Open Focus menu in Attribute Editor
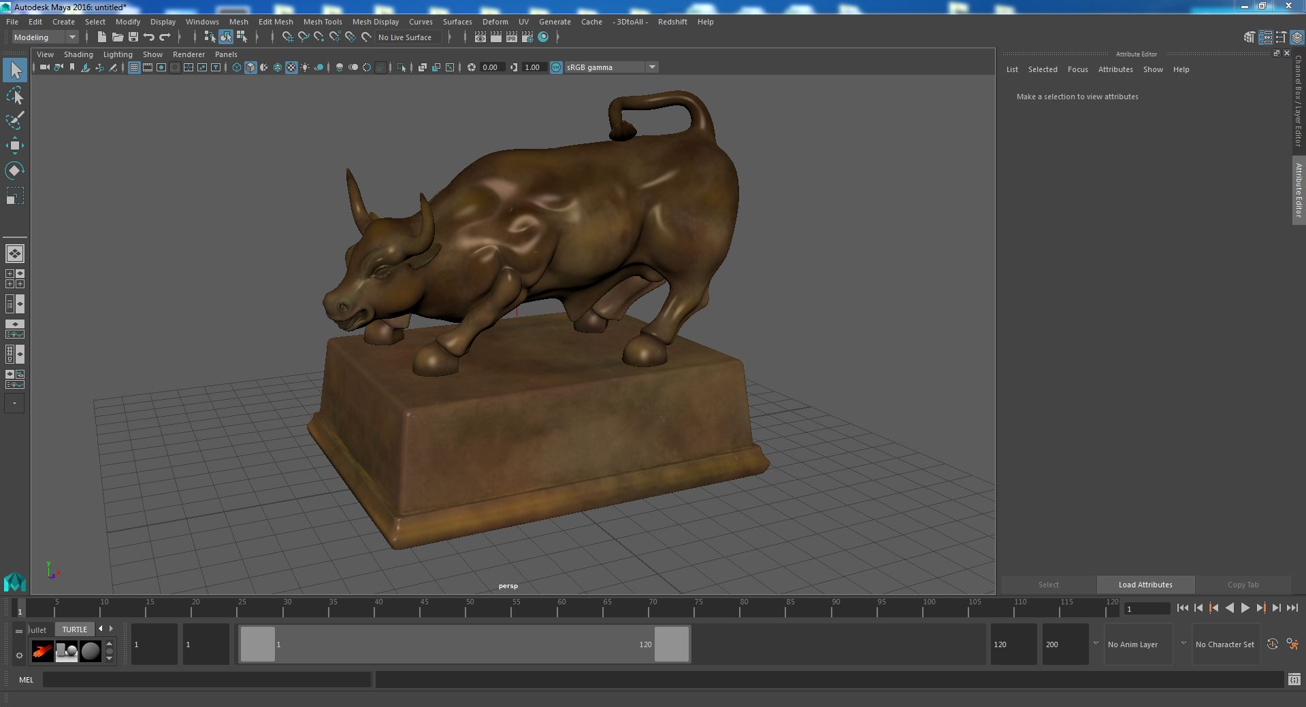 pyautogui.click(x=1077, y=69)
